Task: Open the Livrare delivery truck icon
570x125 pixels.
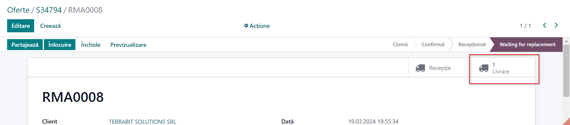Action: pos(484,68)
